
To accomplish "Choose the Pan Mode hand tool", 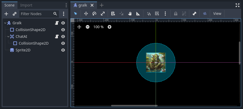I will pos(130,14).
